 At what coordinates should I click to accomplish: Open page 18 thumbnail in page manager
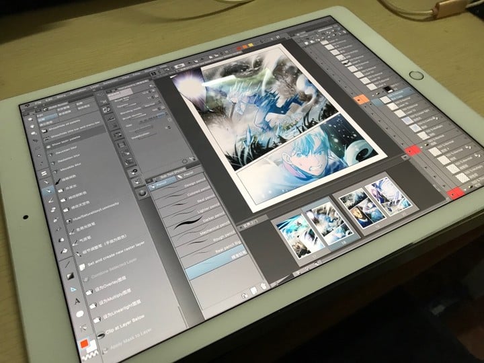point(330,225)
